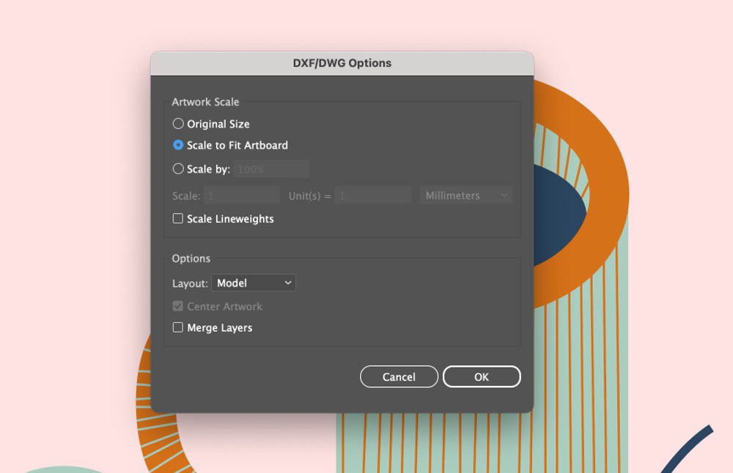Click OK to apply artwork scale
This screenshot has height=473, width=733.
[x=482, y=376]
